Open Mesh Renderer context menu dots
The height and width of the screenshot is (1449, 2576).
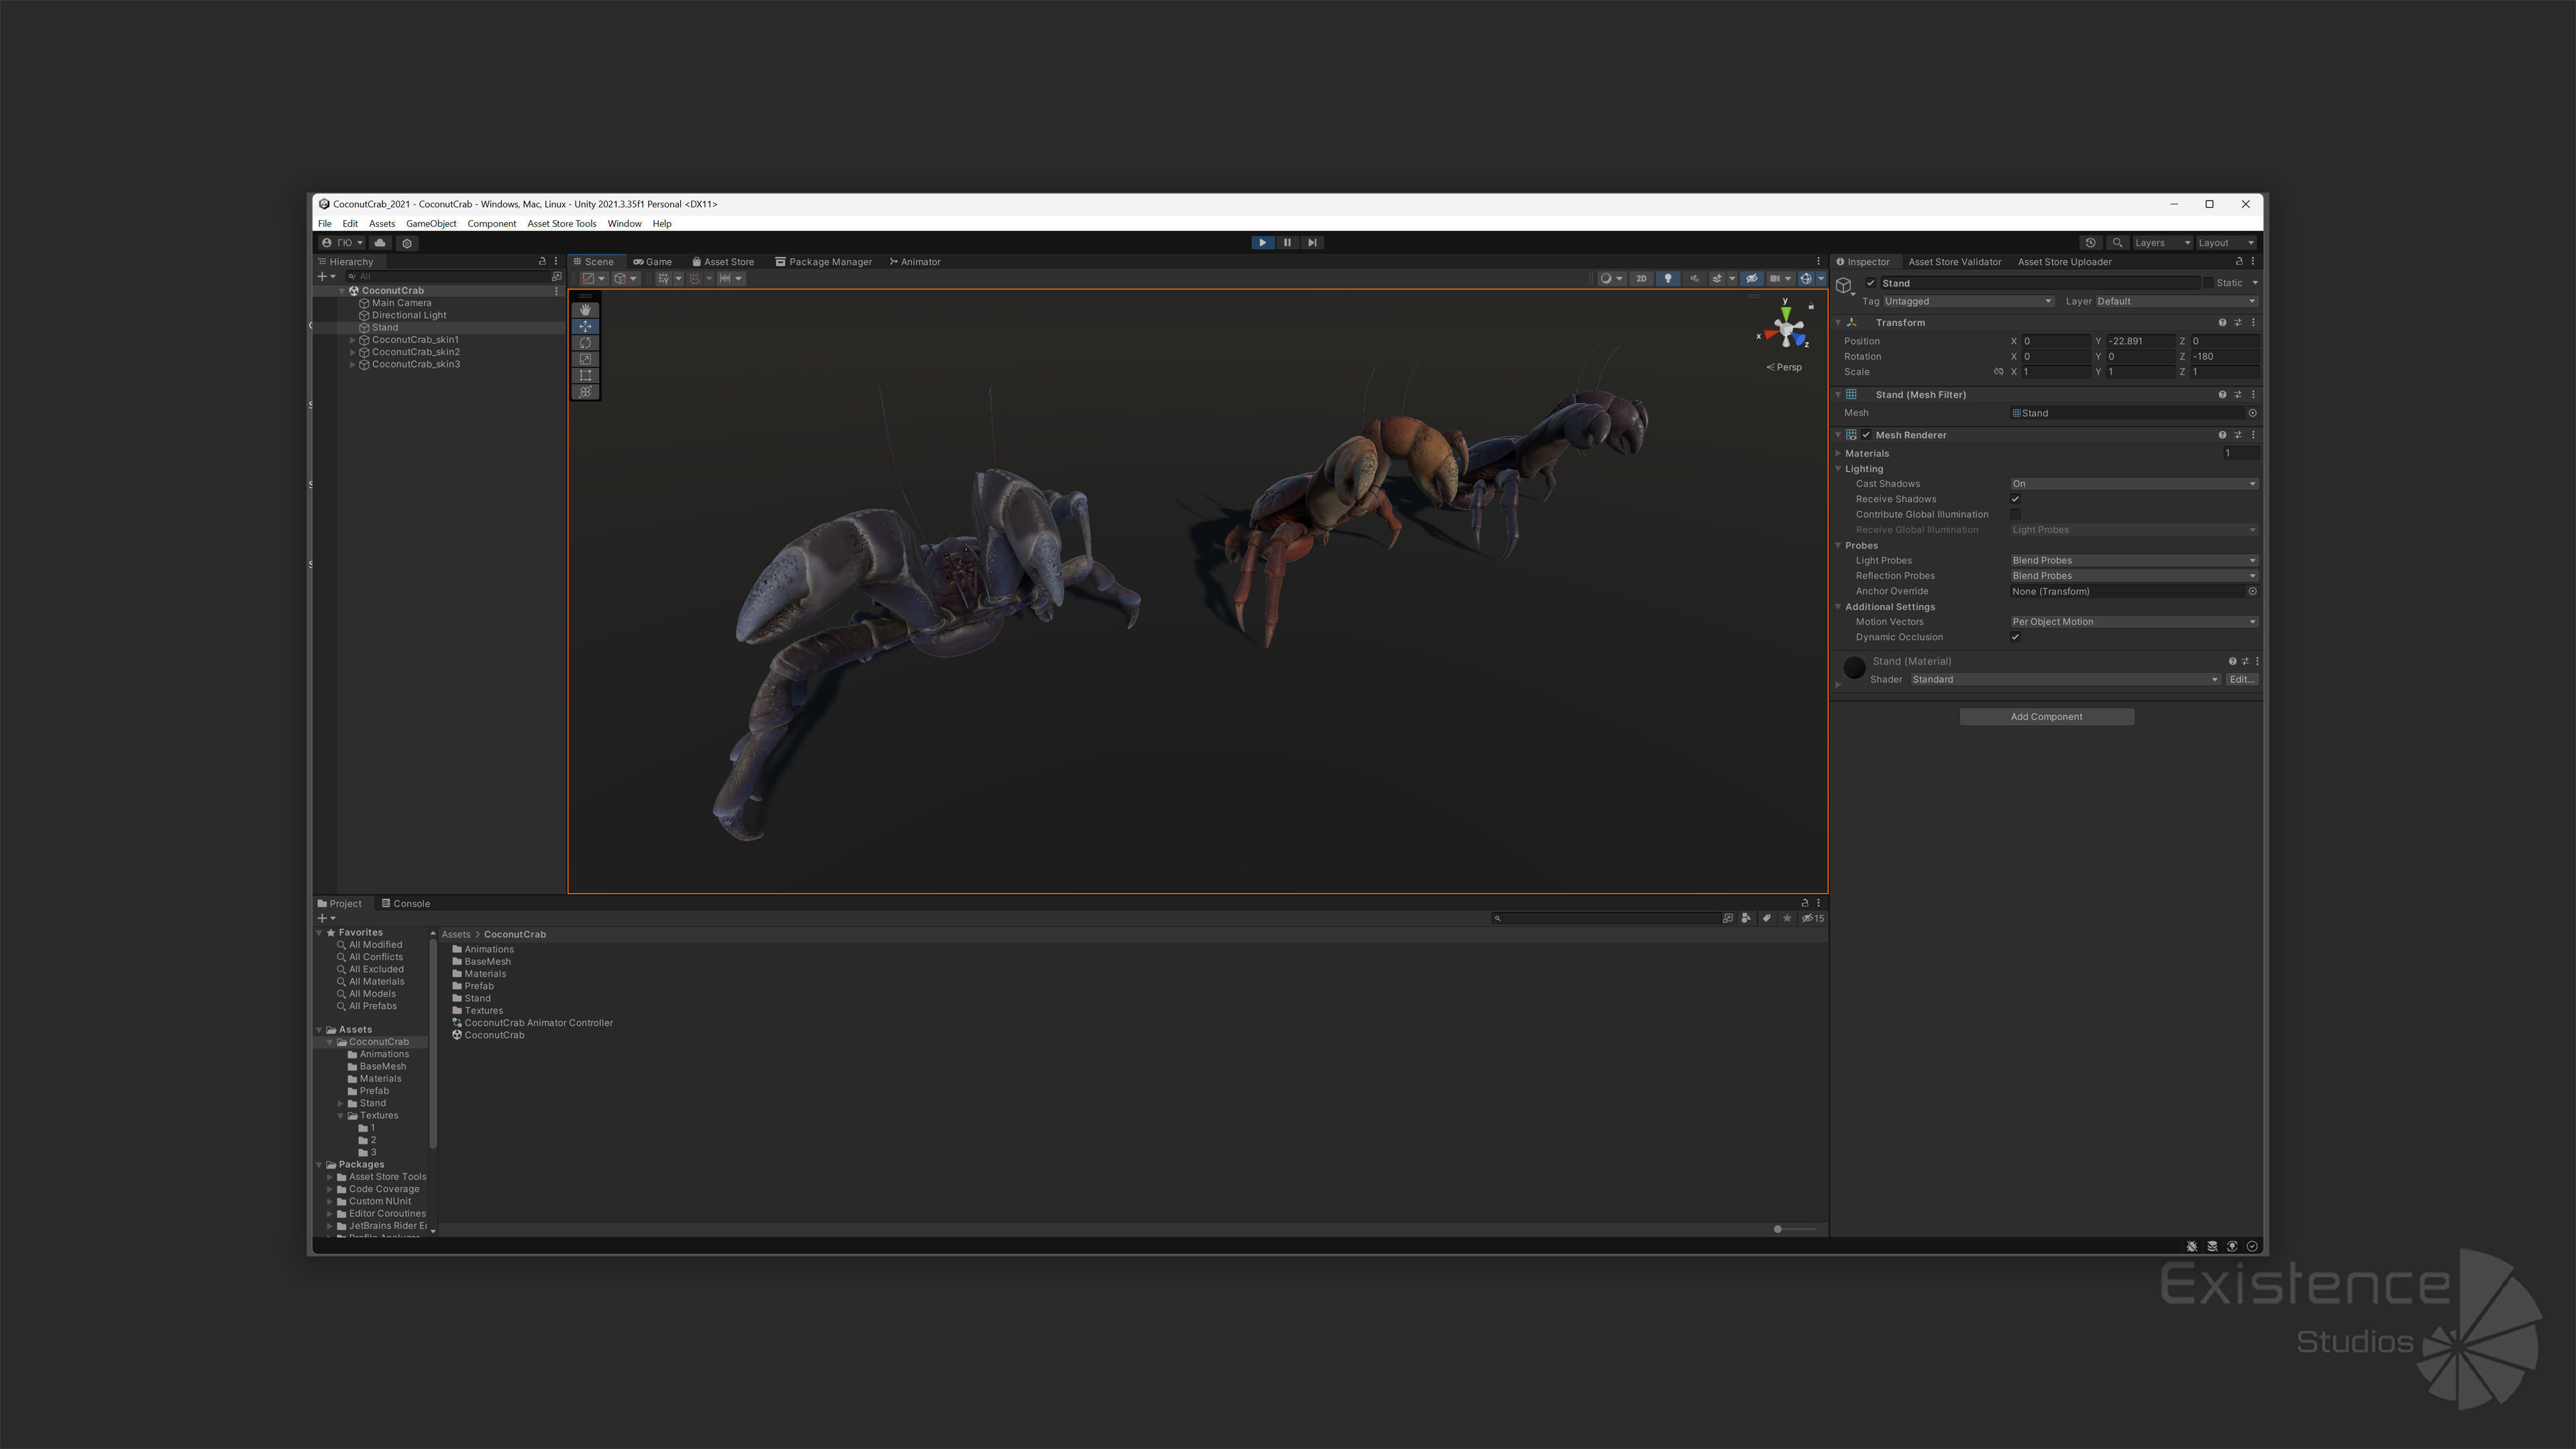point(2253,435)
